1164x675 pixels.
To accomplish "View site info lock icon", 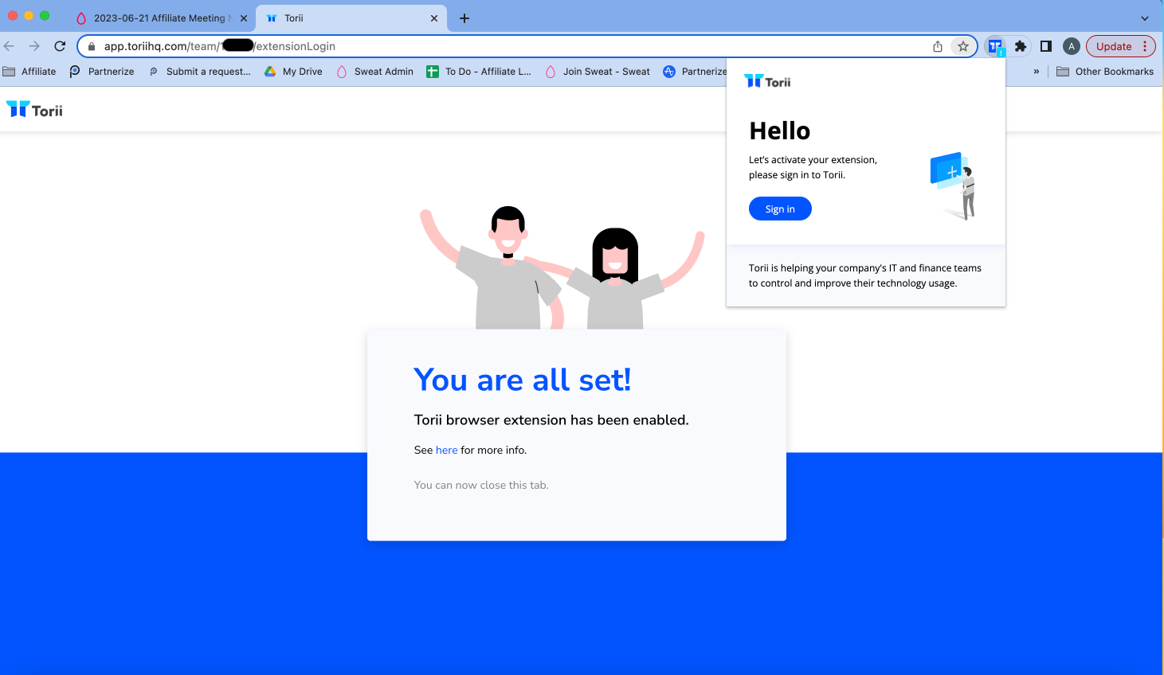I will tap(92, 46).
